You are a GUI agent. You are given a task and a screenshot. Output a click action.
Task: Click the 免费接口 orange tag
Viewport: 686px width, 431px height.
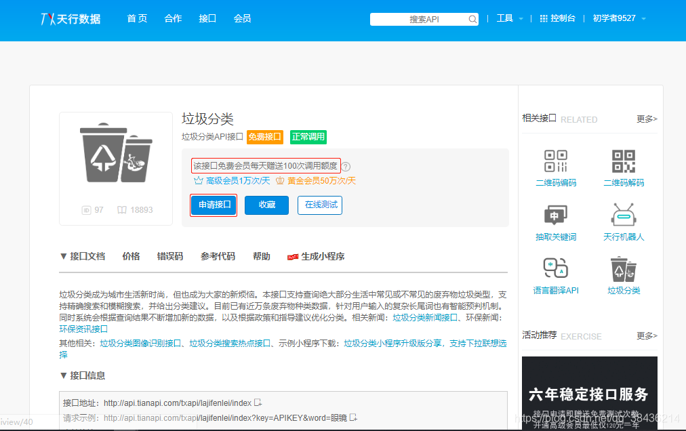pyautogui.click(x=264, y=137)
